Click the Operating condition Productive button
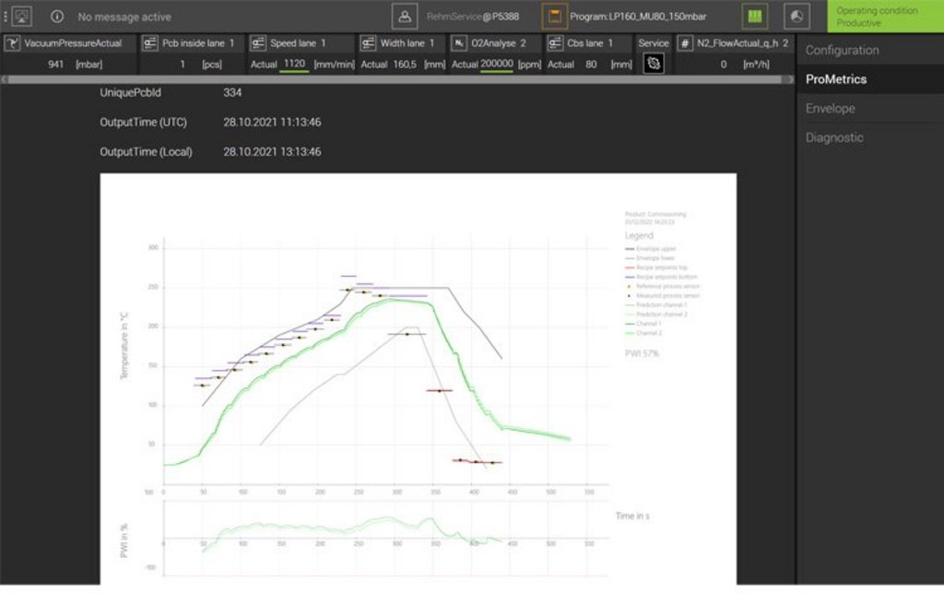The height and width of the screenshot is (594, 944). 885,17
